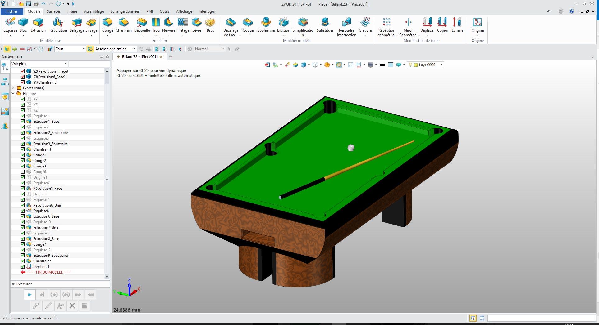Toggle the Déplacer1 checkbox off
Viewport: 599px width, 325px height.
pyautogui.click(x=22, y=267)
